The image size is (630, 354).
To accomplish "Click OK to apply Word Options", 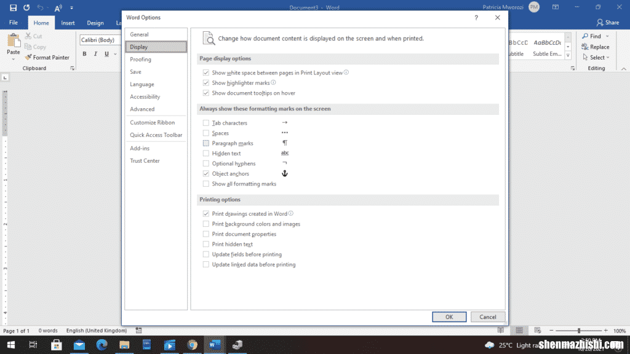I will (x=449, y=317).
